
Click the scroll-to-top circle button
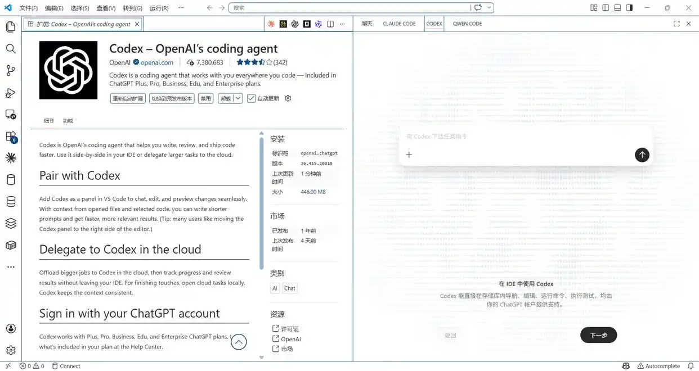[x=239, y=342]
